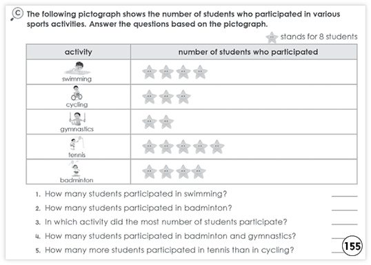This screenshot has height=265, width=371.
Task: Click the cycling activity icon
Action: tap(77, 93)
